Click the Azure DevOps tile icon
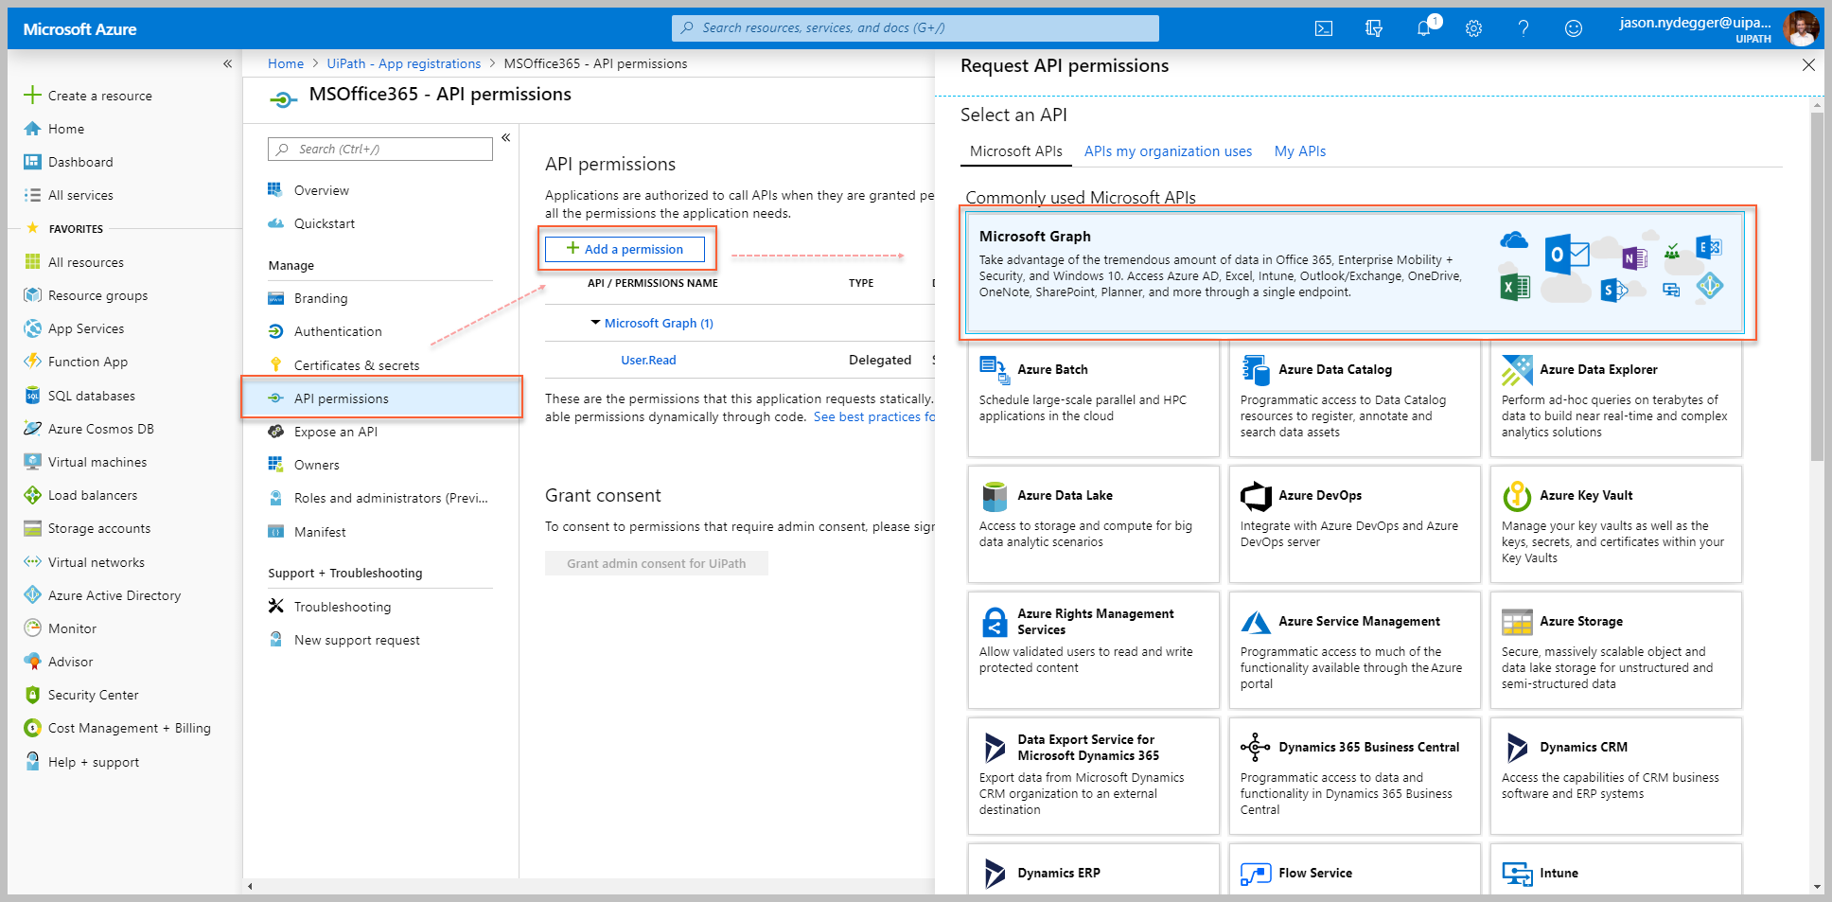This screenshot has width=1832, height=902. click(x=1256, y=495)
